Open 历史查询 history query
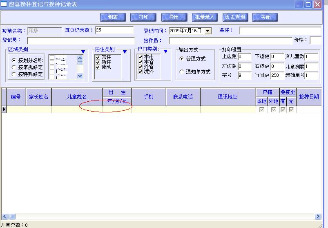The height and width of the screenshot is (228, 328). (x=235, y=17)
